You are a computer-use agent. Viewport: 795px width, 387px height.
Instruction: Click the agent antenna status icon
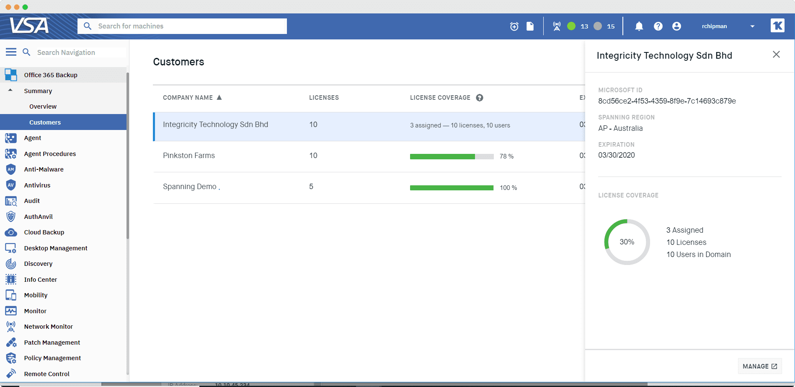[557, 26]
